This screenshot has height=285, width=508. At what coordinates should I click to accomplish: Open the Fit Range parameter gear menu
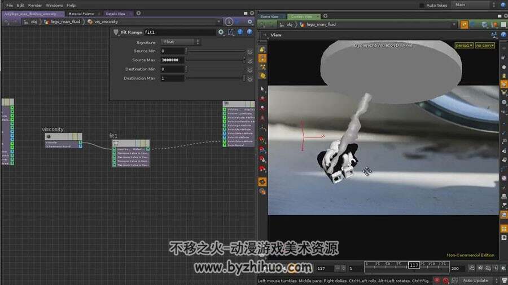221,32
